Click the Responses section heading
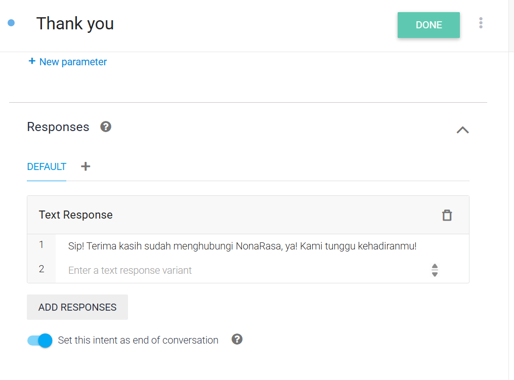Viewport: 514px width, 380px height. (58, 127)
